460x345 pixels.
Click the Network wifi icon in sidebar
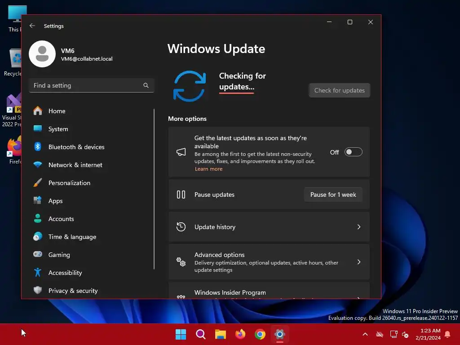pyautogui.click(x=38, y=165)
